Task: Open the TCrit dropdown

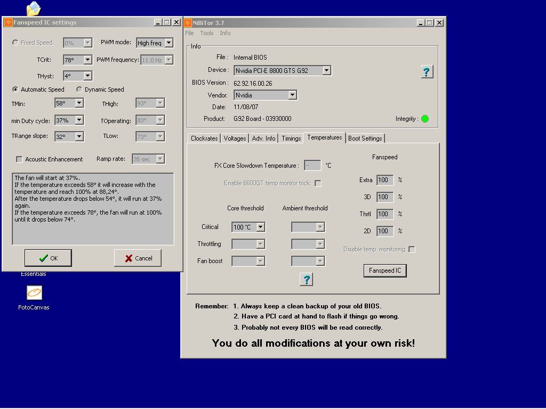Action: point(88,60)
